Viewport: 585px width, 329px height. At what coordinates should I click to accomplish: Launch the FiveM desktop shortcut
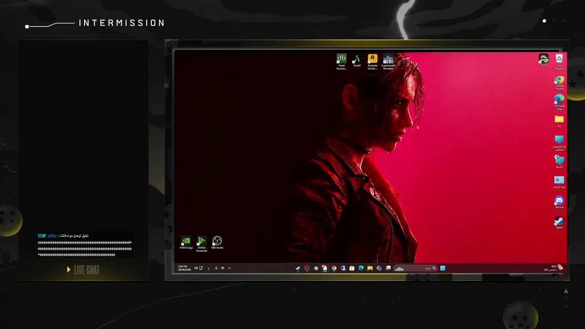pyautogui.click(x=357, y=61)
